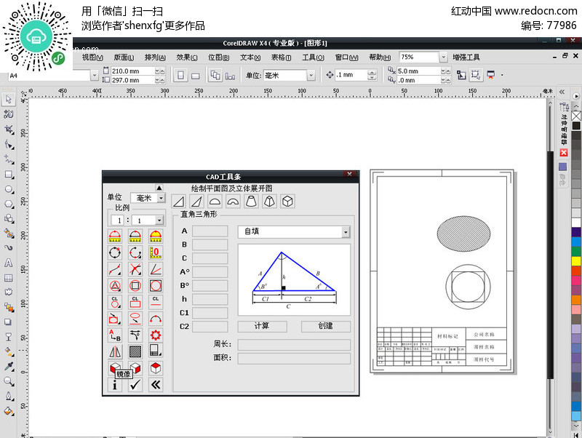Click the nudge distance .1 mm field
The image size is (582, 438).
click(x=351, y=75)
